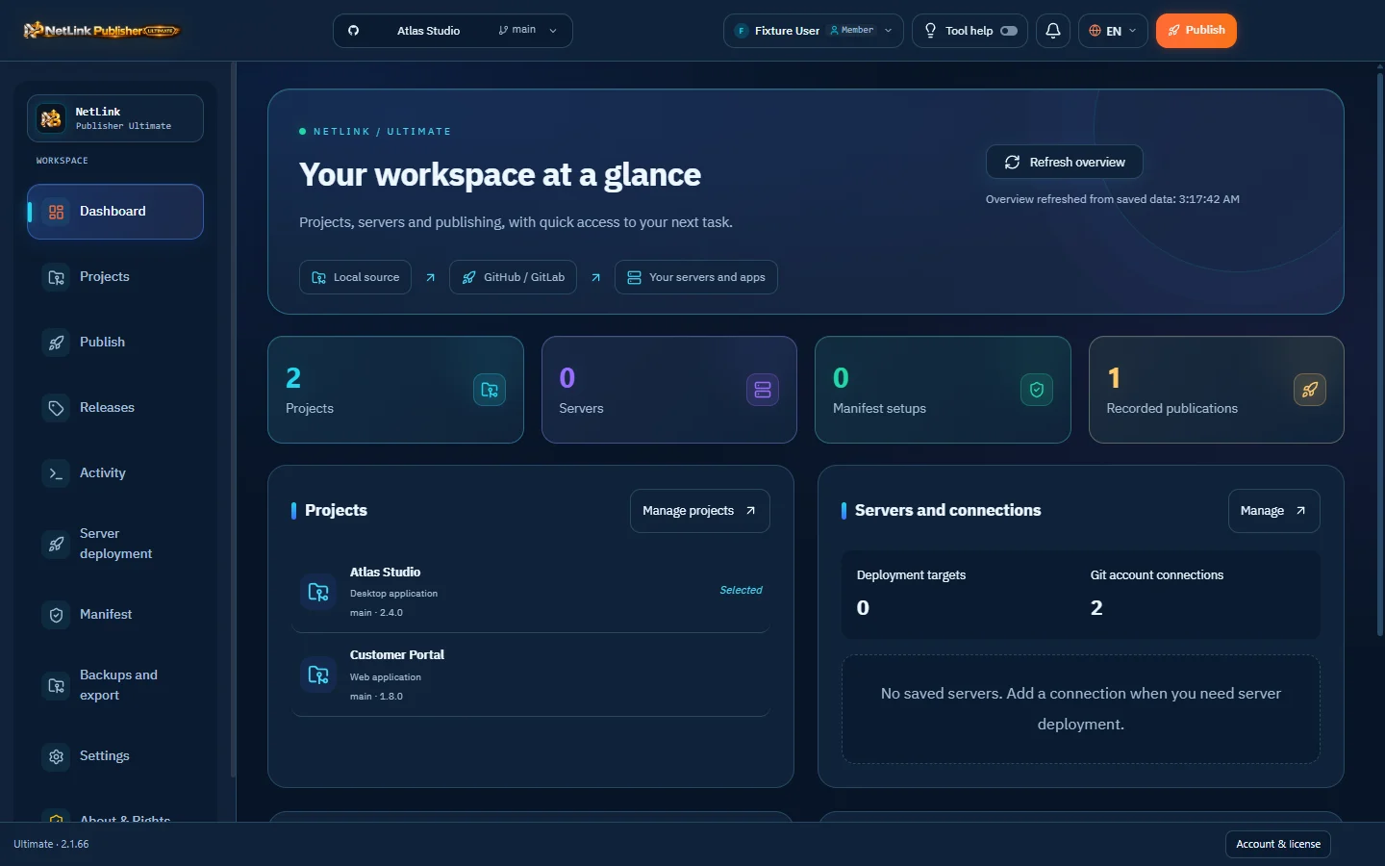Click the Customer Portal project folder icon
This screenshot has height=866, width=1385.
pos(318,675)
